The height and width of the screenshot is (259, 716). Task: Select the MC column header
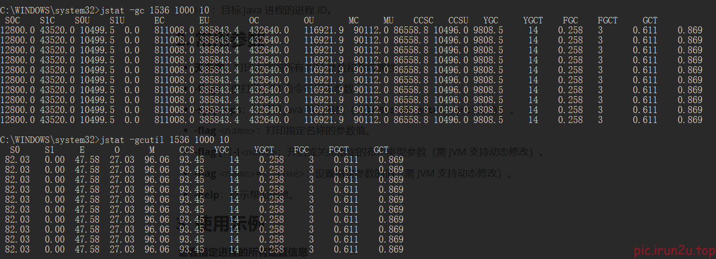354,20
